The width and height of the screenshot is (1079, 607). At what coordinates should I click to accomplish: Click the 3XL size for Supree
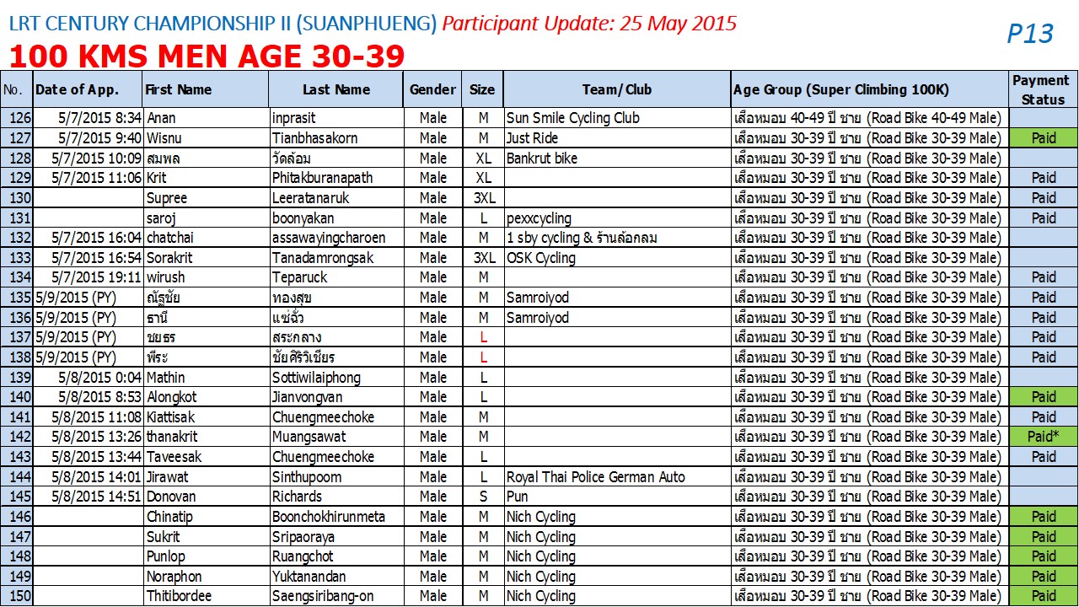(x=483, y=198)
